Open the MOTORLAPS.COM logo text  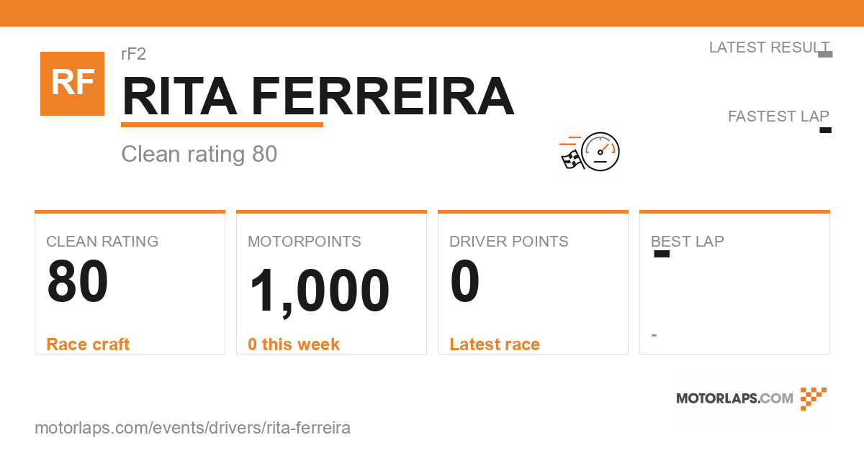click(x=734, y=398)
